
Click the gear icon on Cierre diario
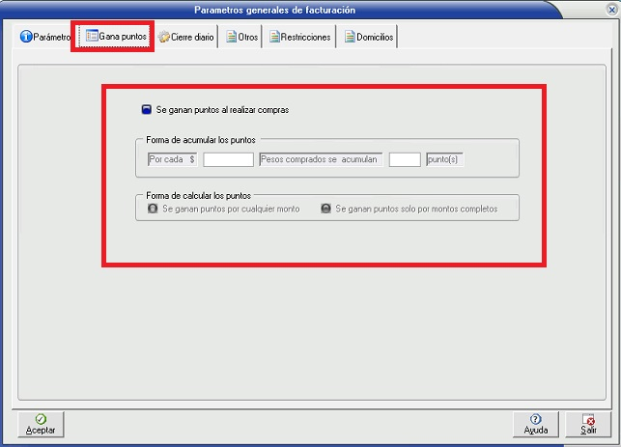(x=163, y=37)
